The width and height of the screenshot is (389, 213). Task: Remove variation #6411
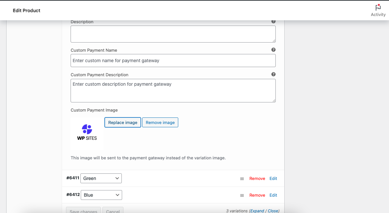coord(257,179)
